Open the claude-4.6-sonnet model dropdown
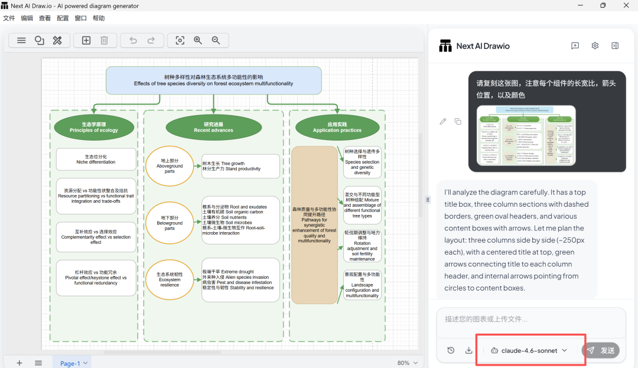The width and height of the screenshot is (638, 368). pyautogui.click(x=529, y=350)
